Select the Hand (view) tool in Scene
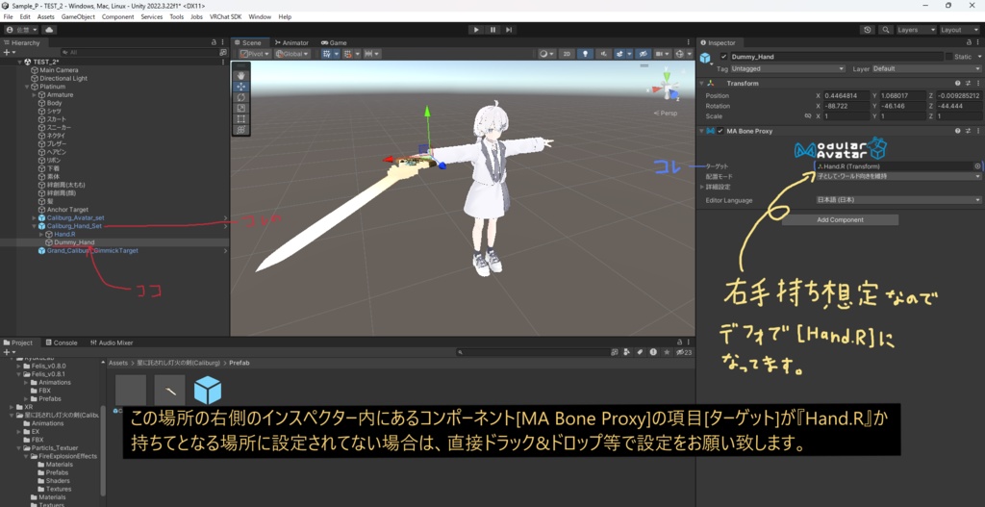This screenshot has width=985, height=507. 240,76
